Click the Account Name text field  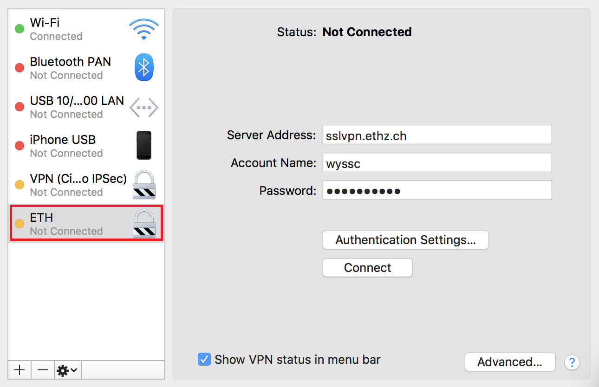click(437, 162)
